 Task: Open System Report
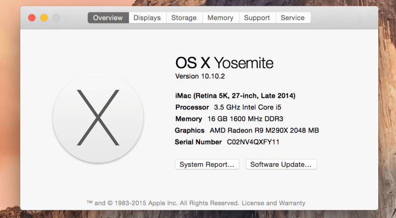[207, 164]
